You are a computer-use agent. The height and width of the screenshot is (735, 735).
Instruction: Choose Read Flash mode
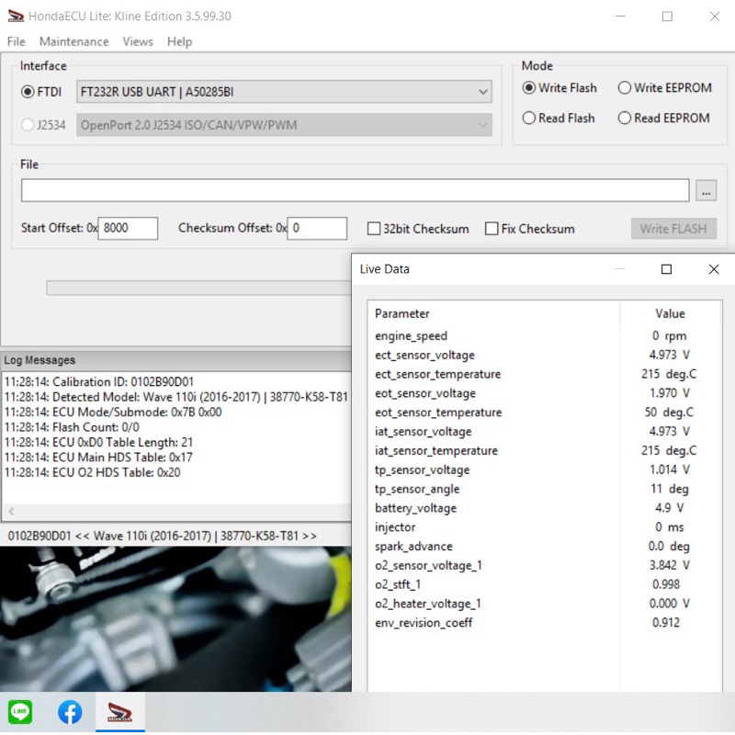[x=529, y=118]
